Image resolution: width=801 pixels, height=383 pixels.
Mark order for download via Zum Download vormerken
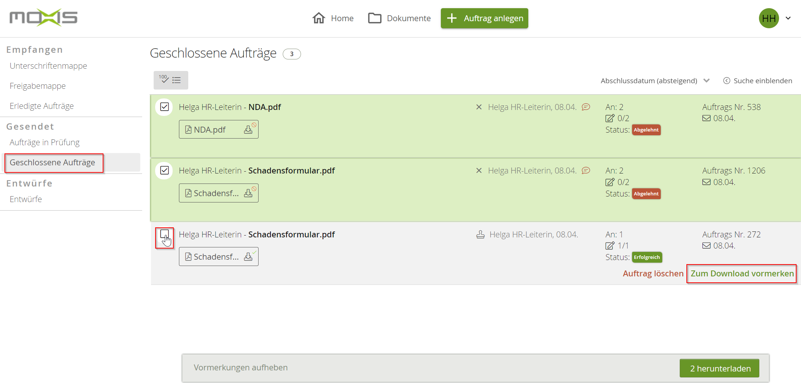(741, 273)
